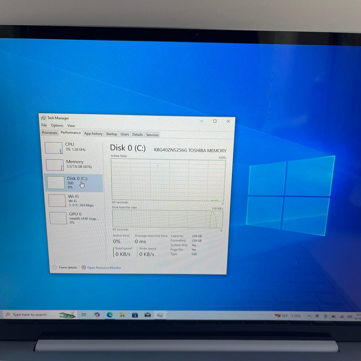Switch to the Processes tab

click(49, 133)
